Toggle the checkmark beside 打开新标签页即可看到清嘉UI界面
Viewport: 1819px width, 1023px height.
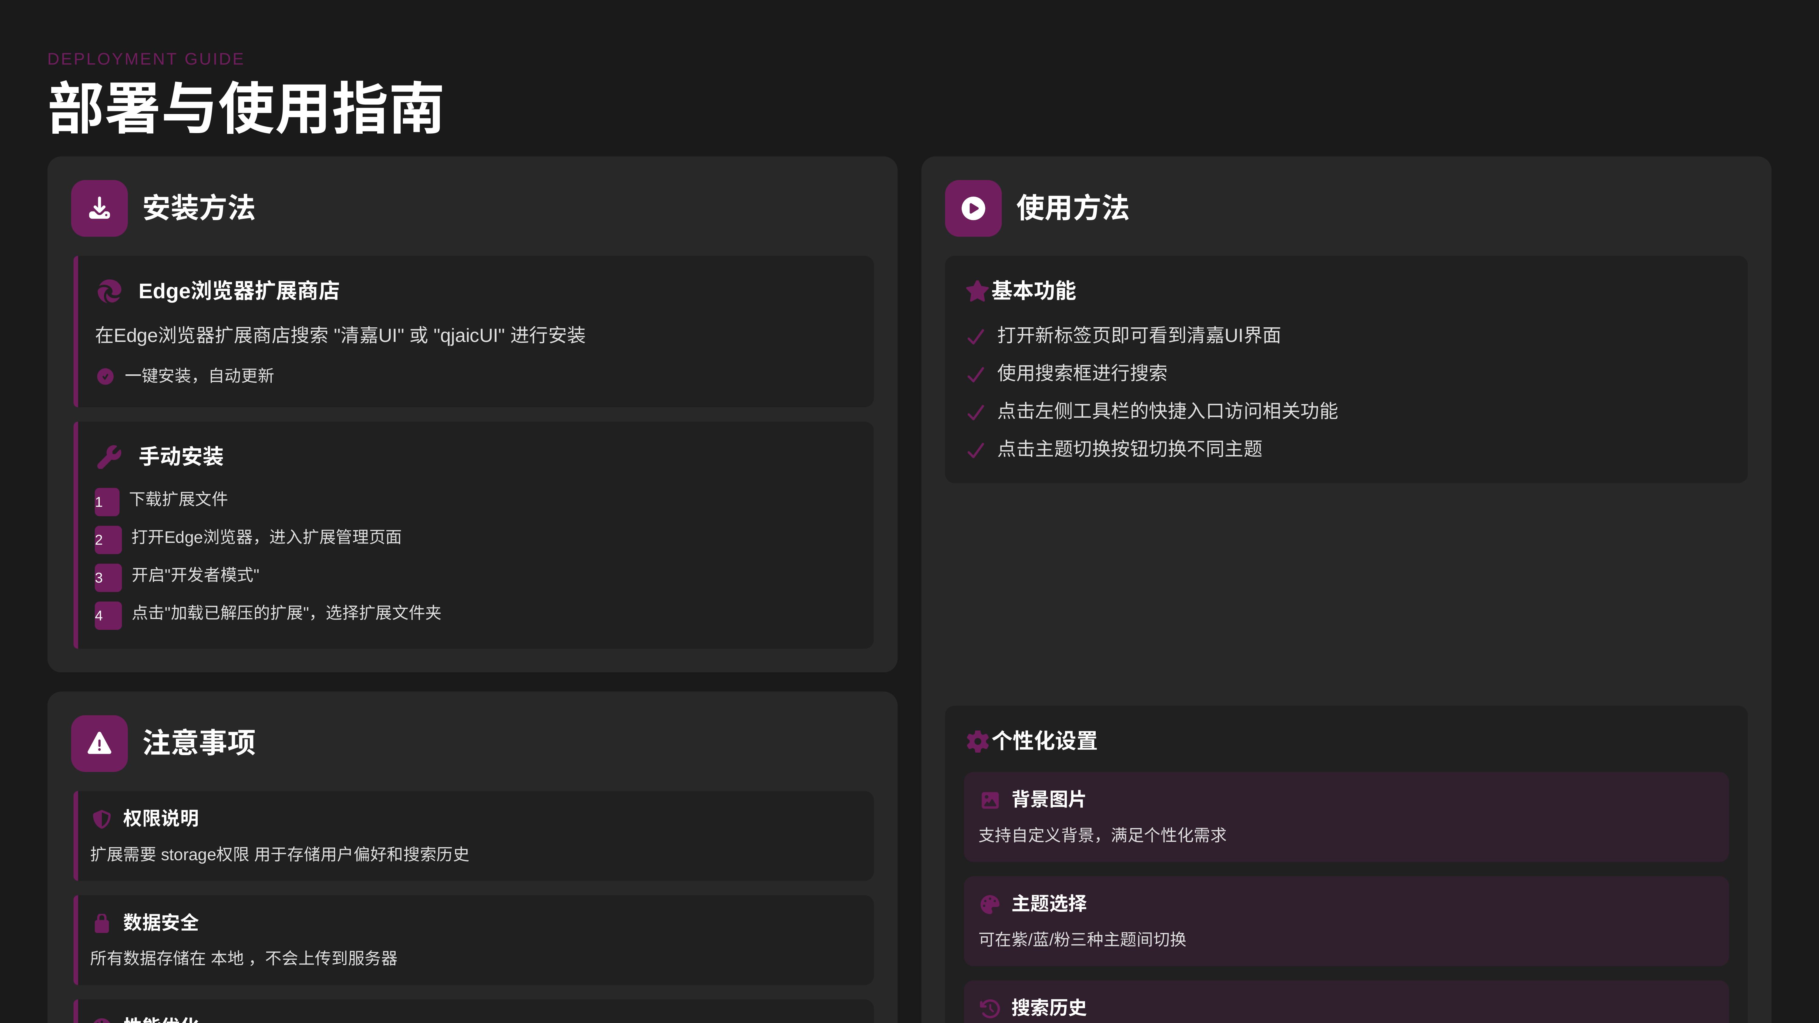click(976, 336)
